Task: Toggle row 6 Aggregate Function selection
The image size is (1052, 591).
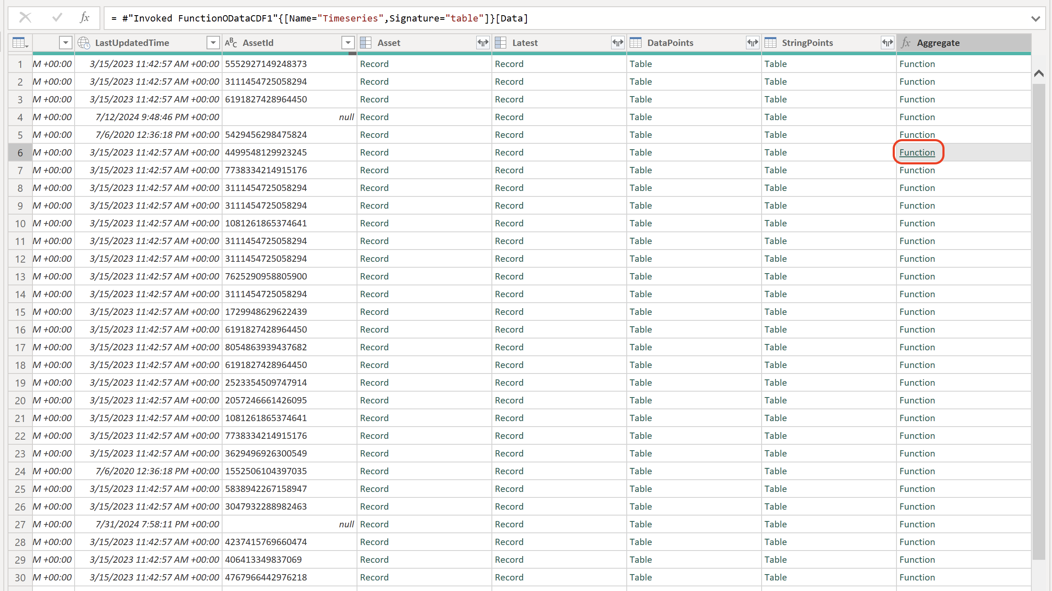Action: [918, 153]
